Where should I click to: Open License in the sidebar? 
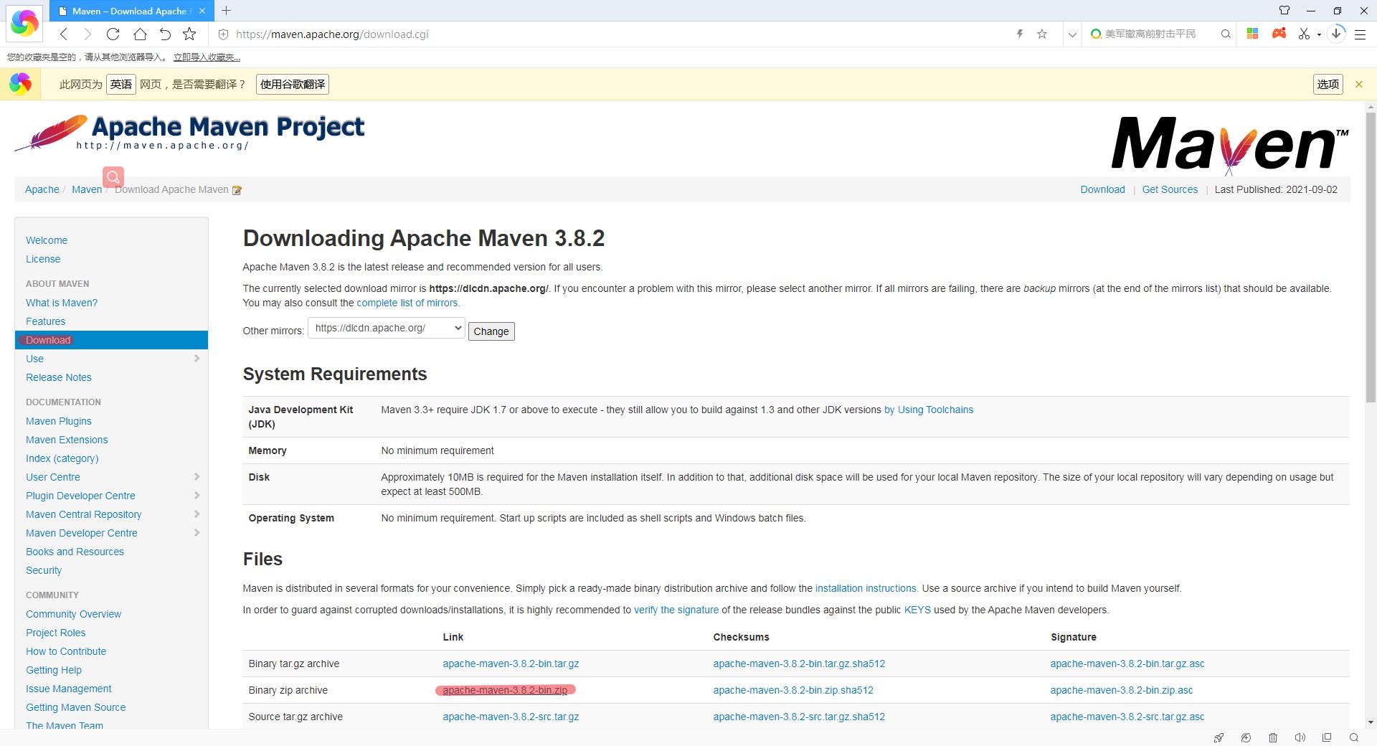(43, 259)
